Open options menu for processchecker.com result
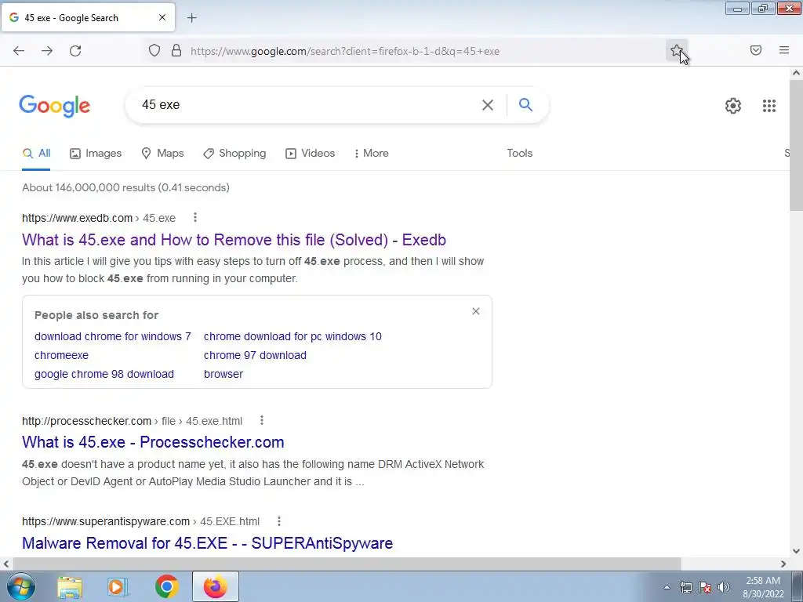The height and width of the screenshot is (602, 803). click(x=262, y=420)
